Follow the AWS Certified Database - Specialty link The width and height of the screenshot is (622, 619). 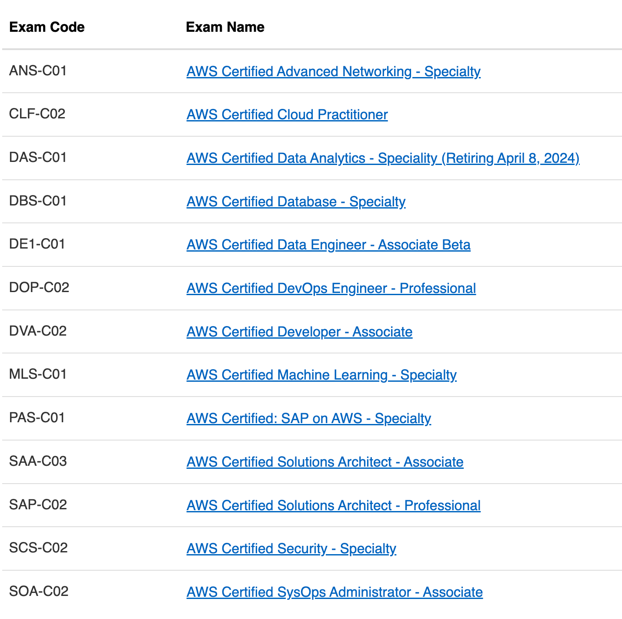tap(296, 202)
